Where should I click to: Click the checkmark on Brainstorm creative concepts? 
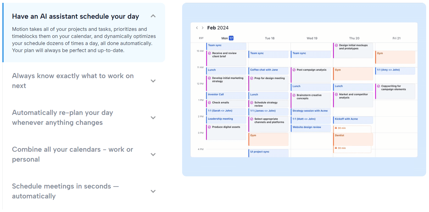[x=294, y=95]
